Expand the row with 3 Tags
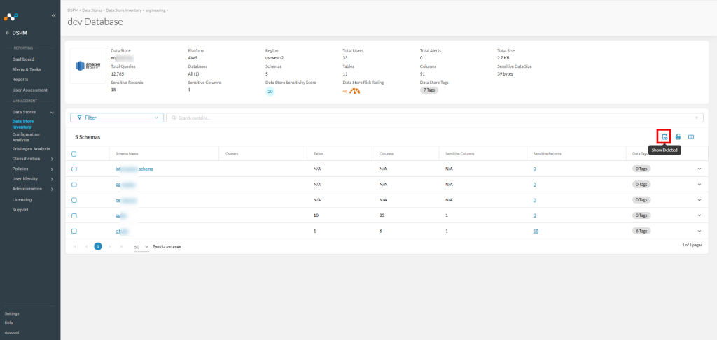This screenshot has width=717, height=340. coord(699,215)
